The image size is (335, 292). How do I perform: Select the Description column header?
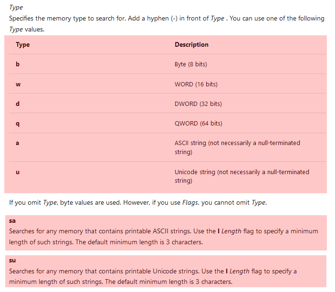coord(191,45)
